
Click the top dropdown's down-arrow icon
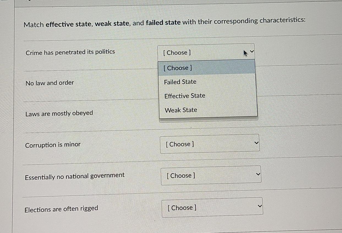252,51
